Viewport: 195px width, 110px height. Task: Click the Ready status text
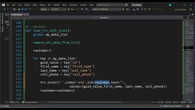pyautogui.click(x=6, y=106)
